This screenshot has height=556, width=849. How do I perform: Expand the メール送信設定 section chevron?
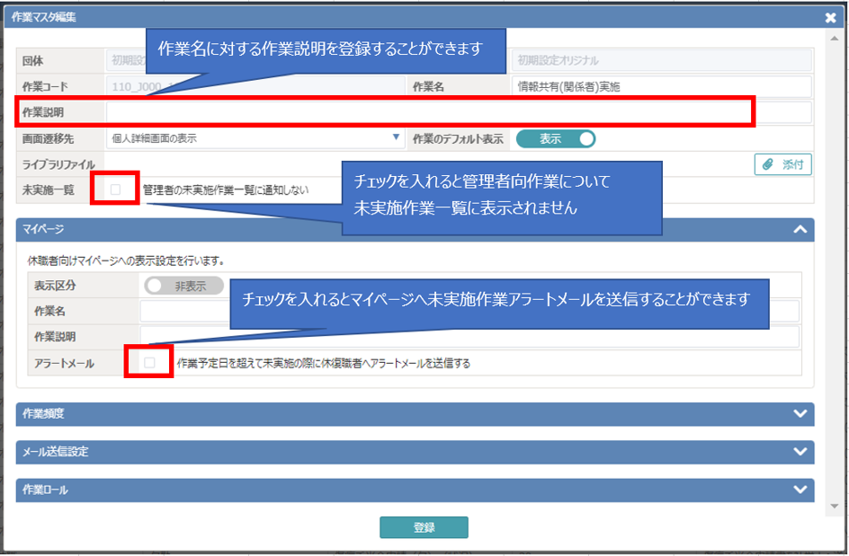(800, 452)
